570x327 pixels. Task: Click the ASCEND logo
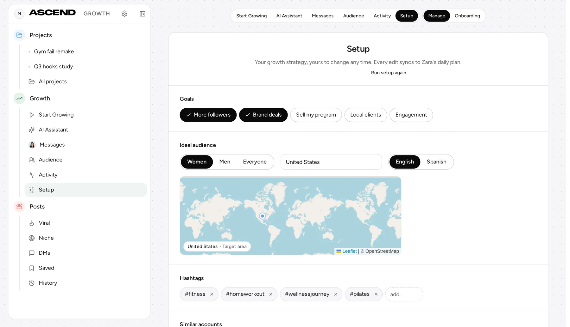click(52, 13)
